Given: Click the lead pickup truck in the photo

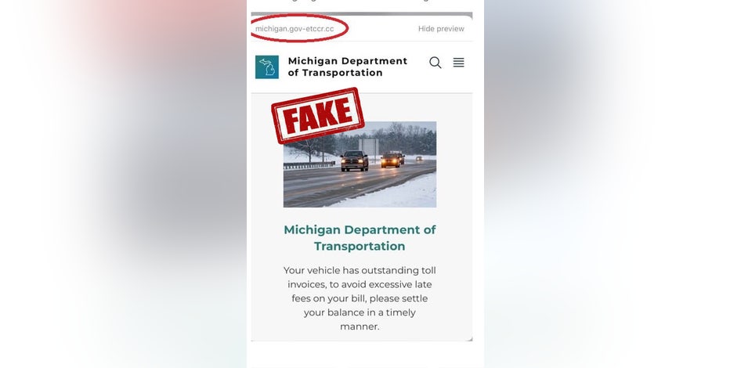Looking at the screenshot, I should pos(354,161).
